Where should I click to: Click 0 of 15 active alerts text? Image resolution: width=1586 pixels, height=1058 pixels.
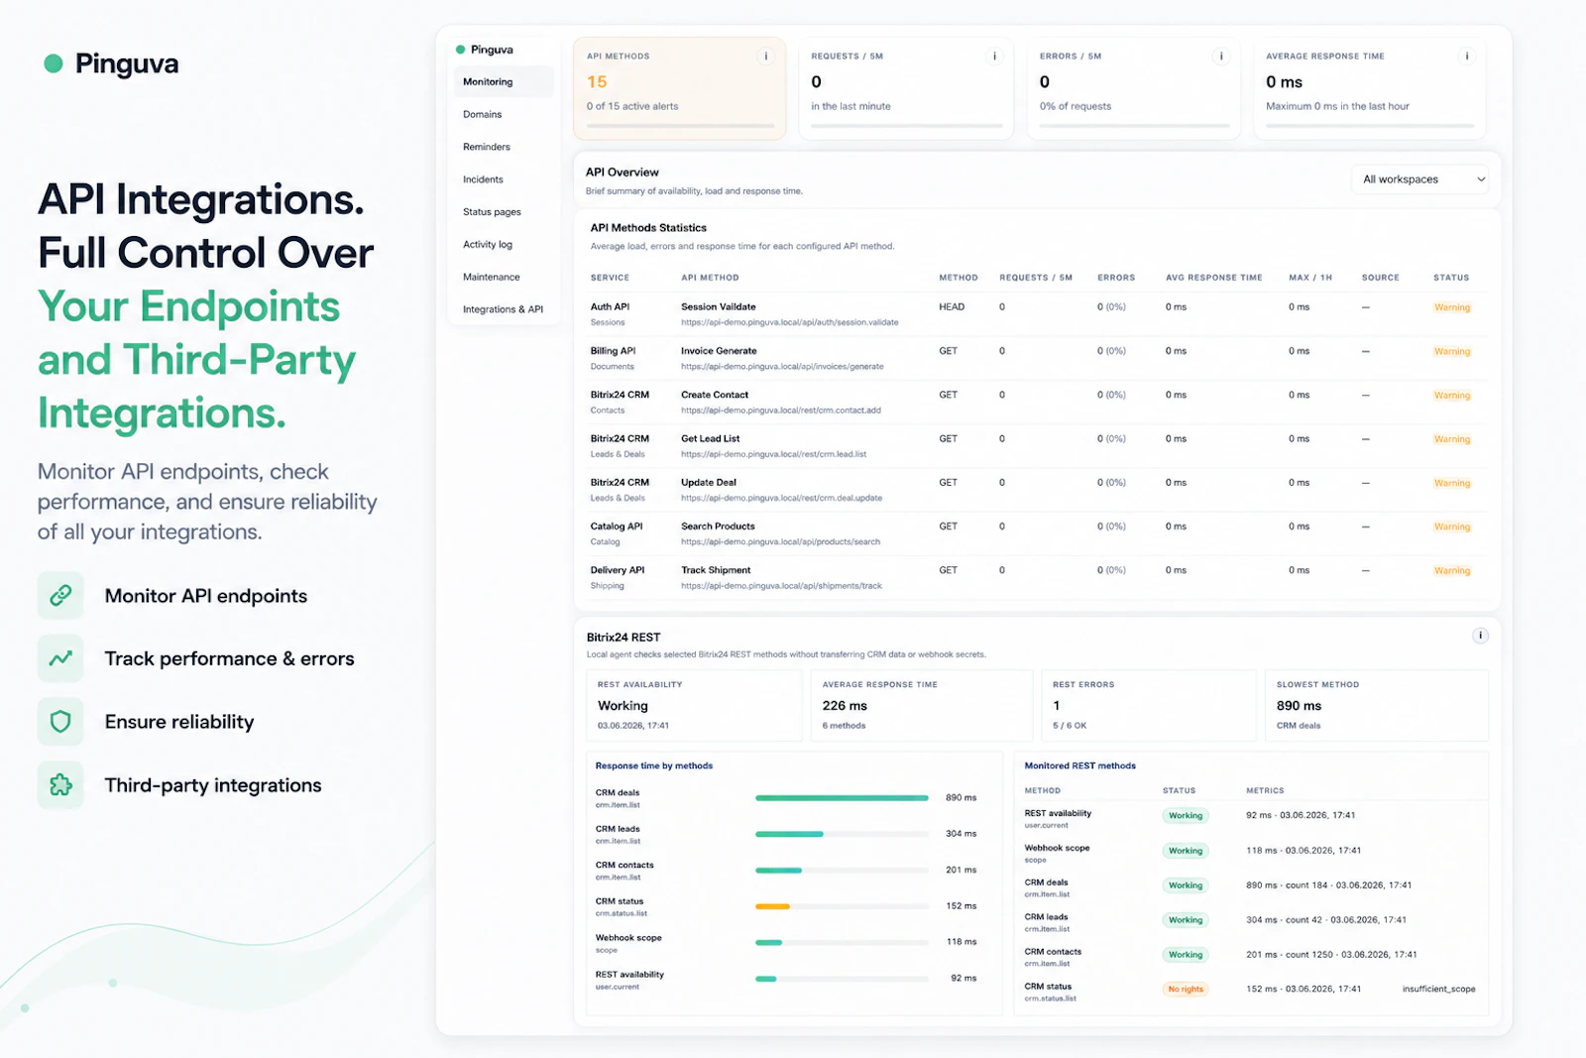tap(632, 106)
